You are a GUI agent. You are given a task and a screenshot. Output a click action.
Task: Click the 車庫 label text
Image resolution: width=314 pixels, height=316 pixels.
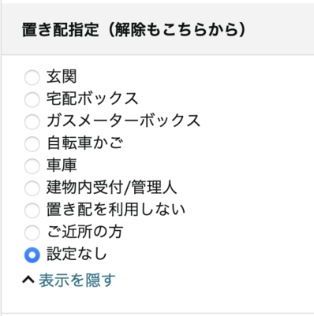[62, 165]
